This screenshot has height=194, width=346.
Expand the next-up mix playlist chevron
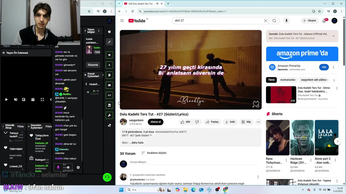(x=333, y=36)
